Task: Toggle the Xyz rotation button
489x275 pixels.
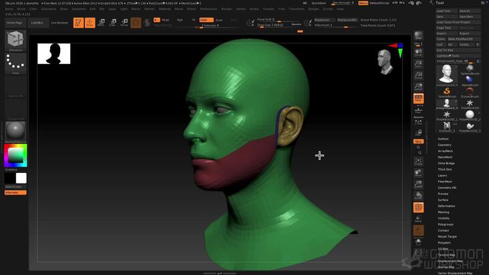Action: (418, 142)
